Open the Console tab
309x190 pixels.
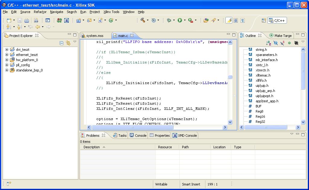tap(138, 136)
